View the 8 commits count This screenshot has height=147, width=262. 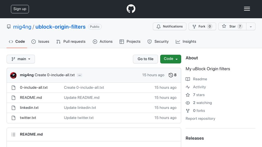tap(175, 75)
